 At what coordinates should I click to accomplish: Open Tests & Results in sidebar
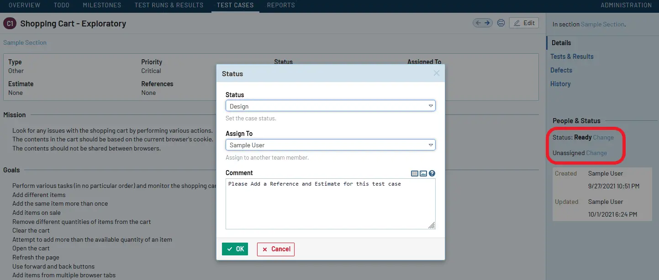tap(572, 57)
